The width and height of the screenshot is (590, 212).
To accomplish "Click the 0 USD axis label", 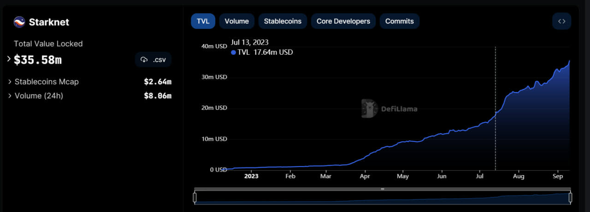I will pos(218,169).
